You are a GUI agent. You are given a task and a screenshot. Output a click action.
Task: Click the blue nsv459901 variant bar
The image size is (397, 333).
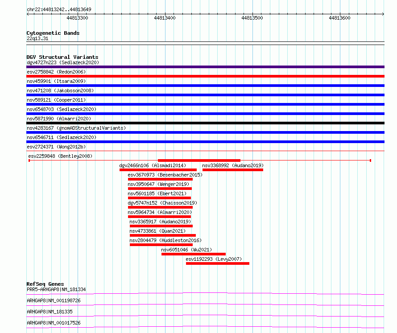pos(205,86)
